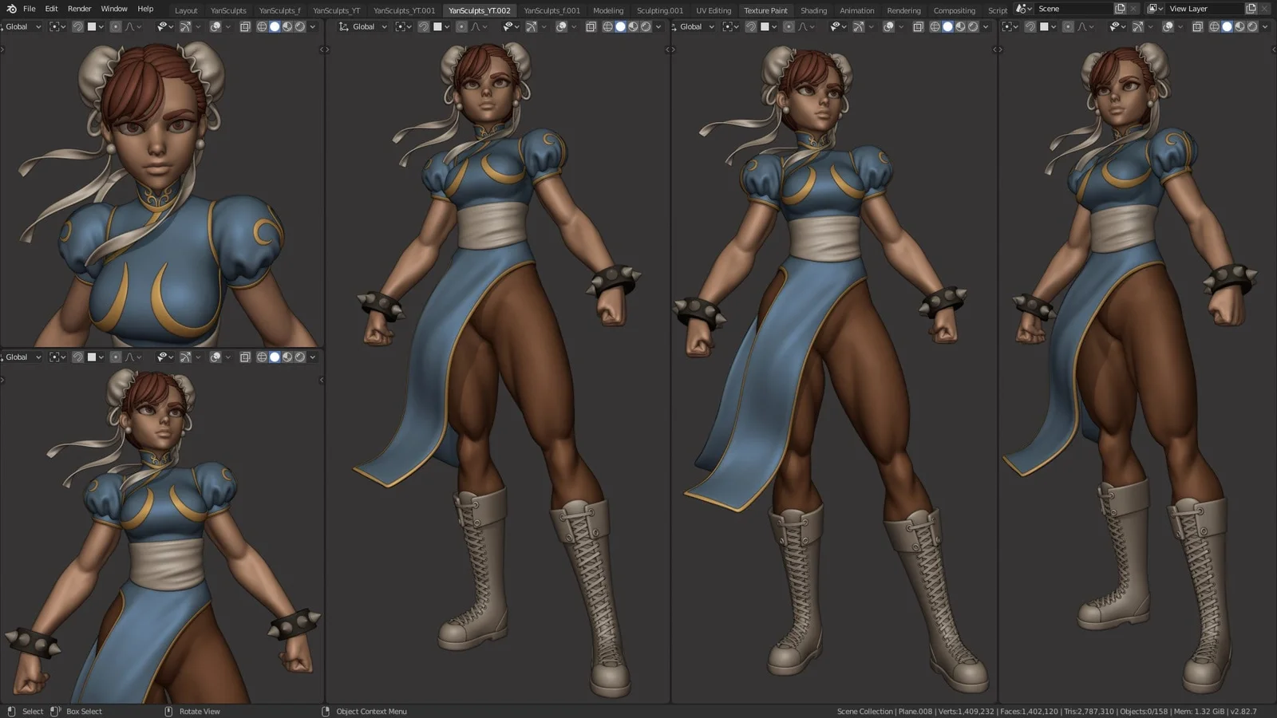This screenshot has width=1277, height=718.
Task: Switch to Rendered viewport shading
Action: [300, 26]
